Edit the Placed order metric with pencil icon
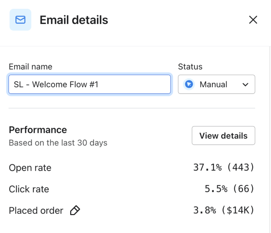Viewport: 271px width, 233px height. 75,210
